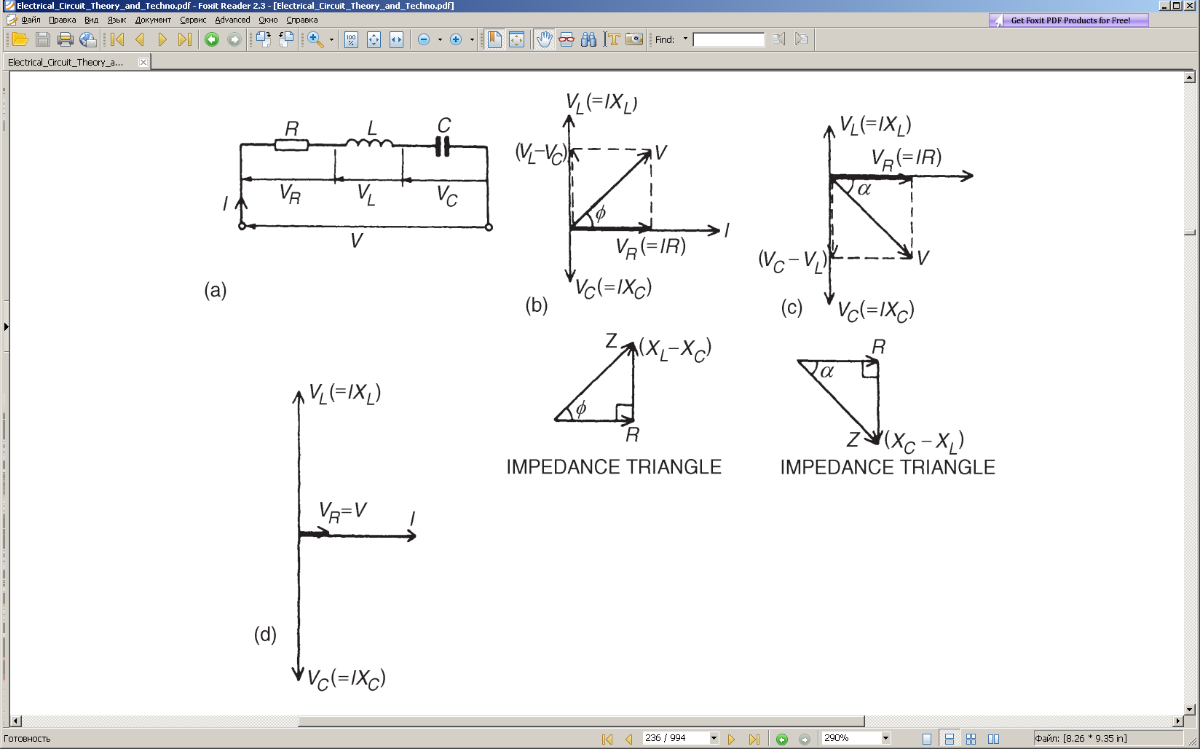Open dropdown beside Zoom In plus button
Screen dimensions: 1200x749
(x=472, y=39)
